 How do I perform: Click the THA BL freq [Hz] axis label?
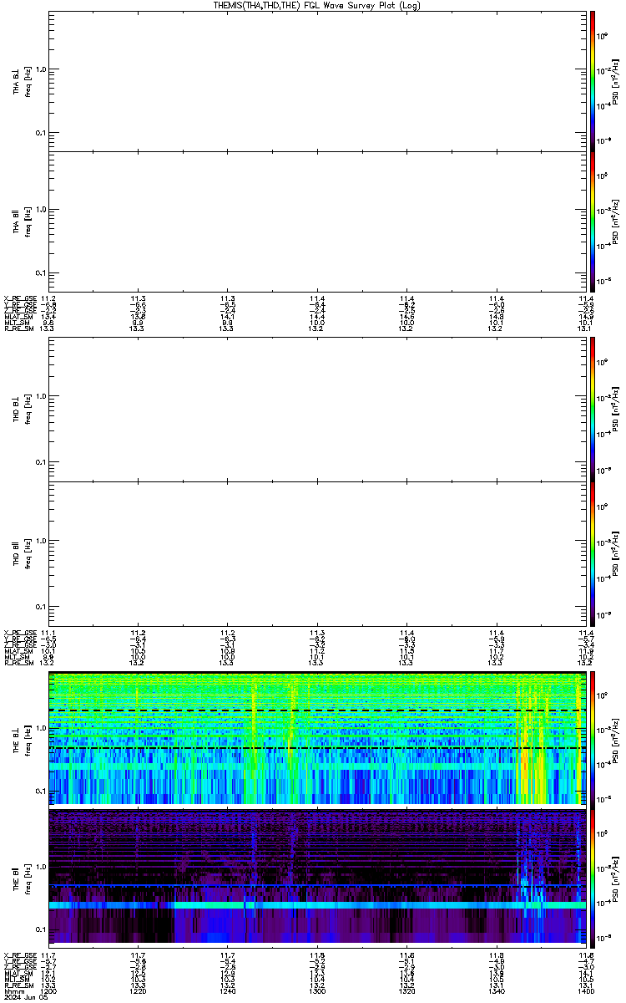pyautogui.click(x=28, y=81)
